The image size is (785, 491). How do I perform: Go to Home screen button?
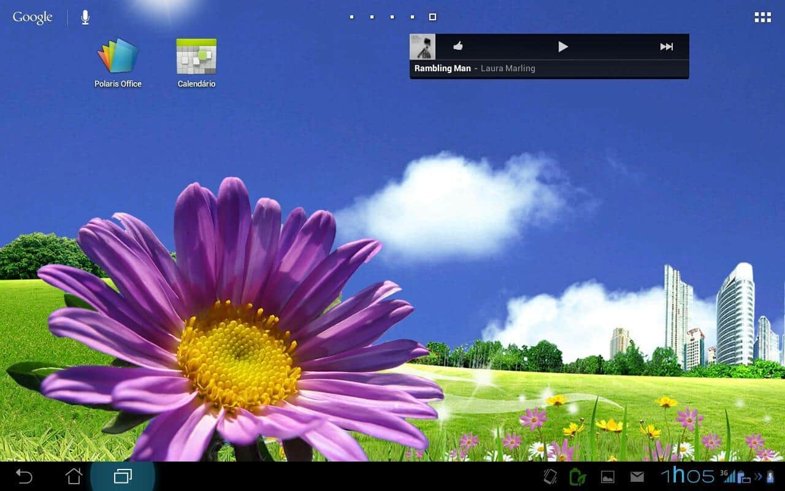point(74,476)
